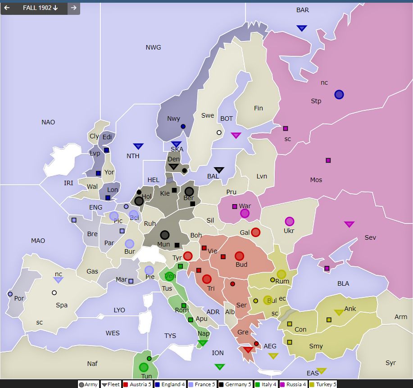This screenshot has height=388, width=413.
Task: Select the German fleet in BAL
Action: (x=219, y=170)
